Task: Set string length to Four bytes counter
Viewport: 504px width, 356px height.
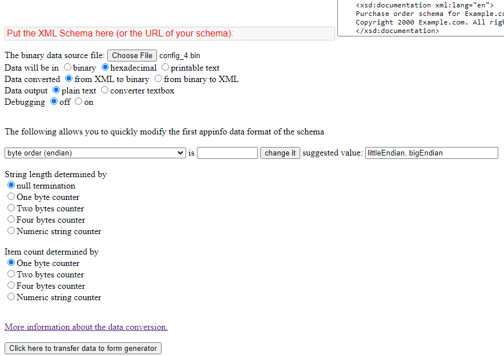Action: coord(11,219)
